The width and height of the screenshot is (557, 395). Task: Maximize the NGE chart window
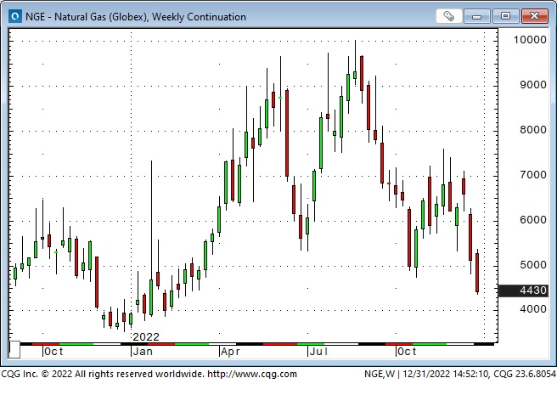pyautogui.click(x=505, y=16)
